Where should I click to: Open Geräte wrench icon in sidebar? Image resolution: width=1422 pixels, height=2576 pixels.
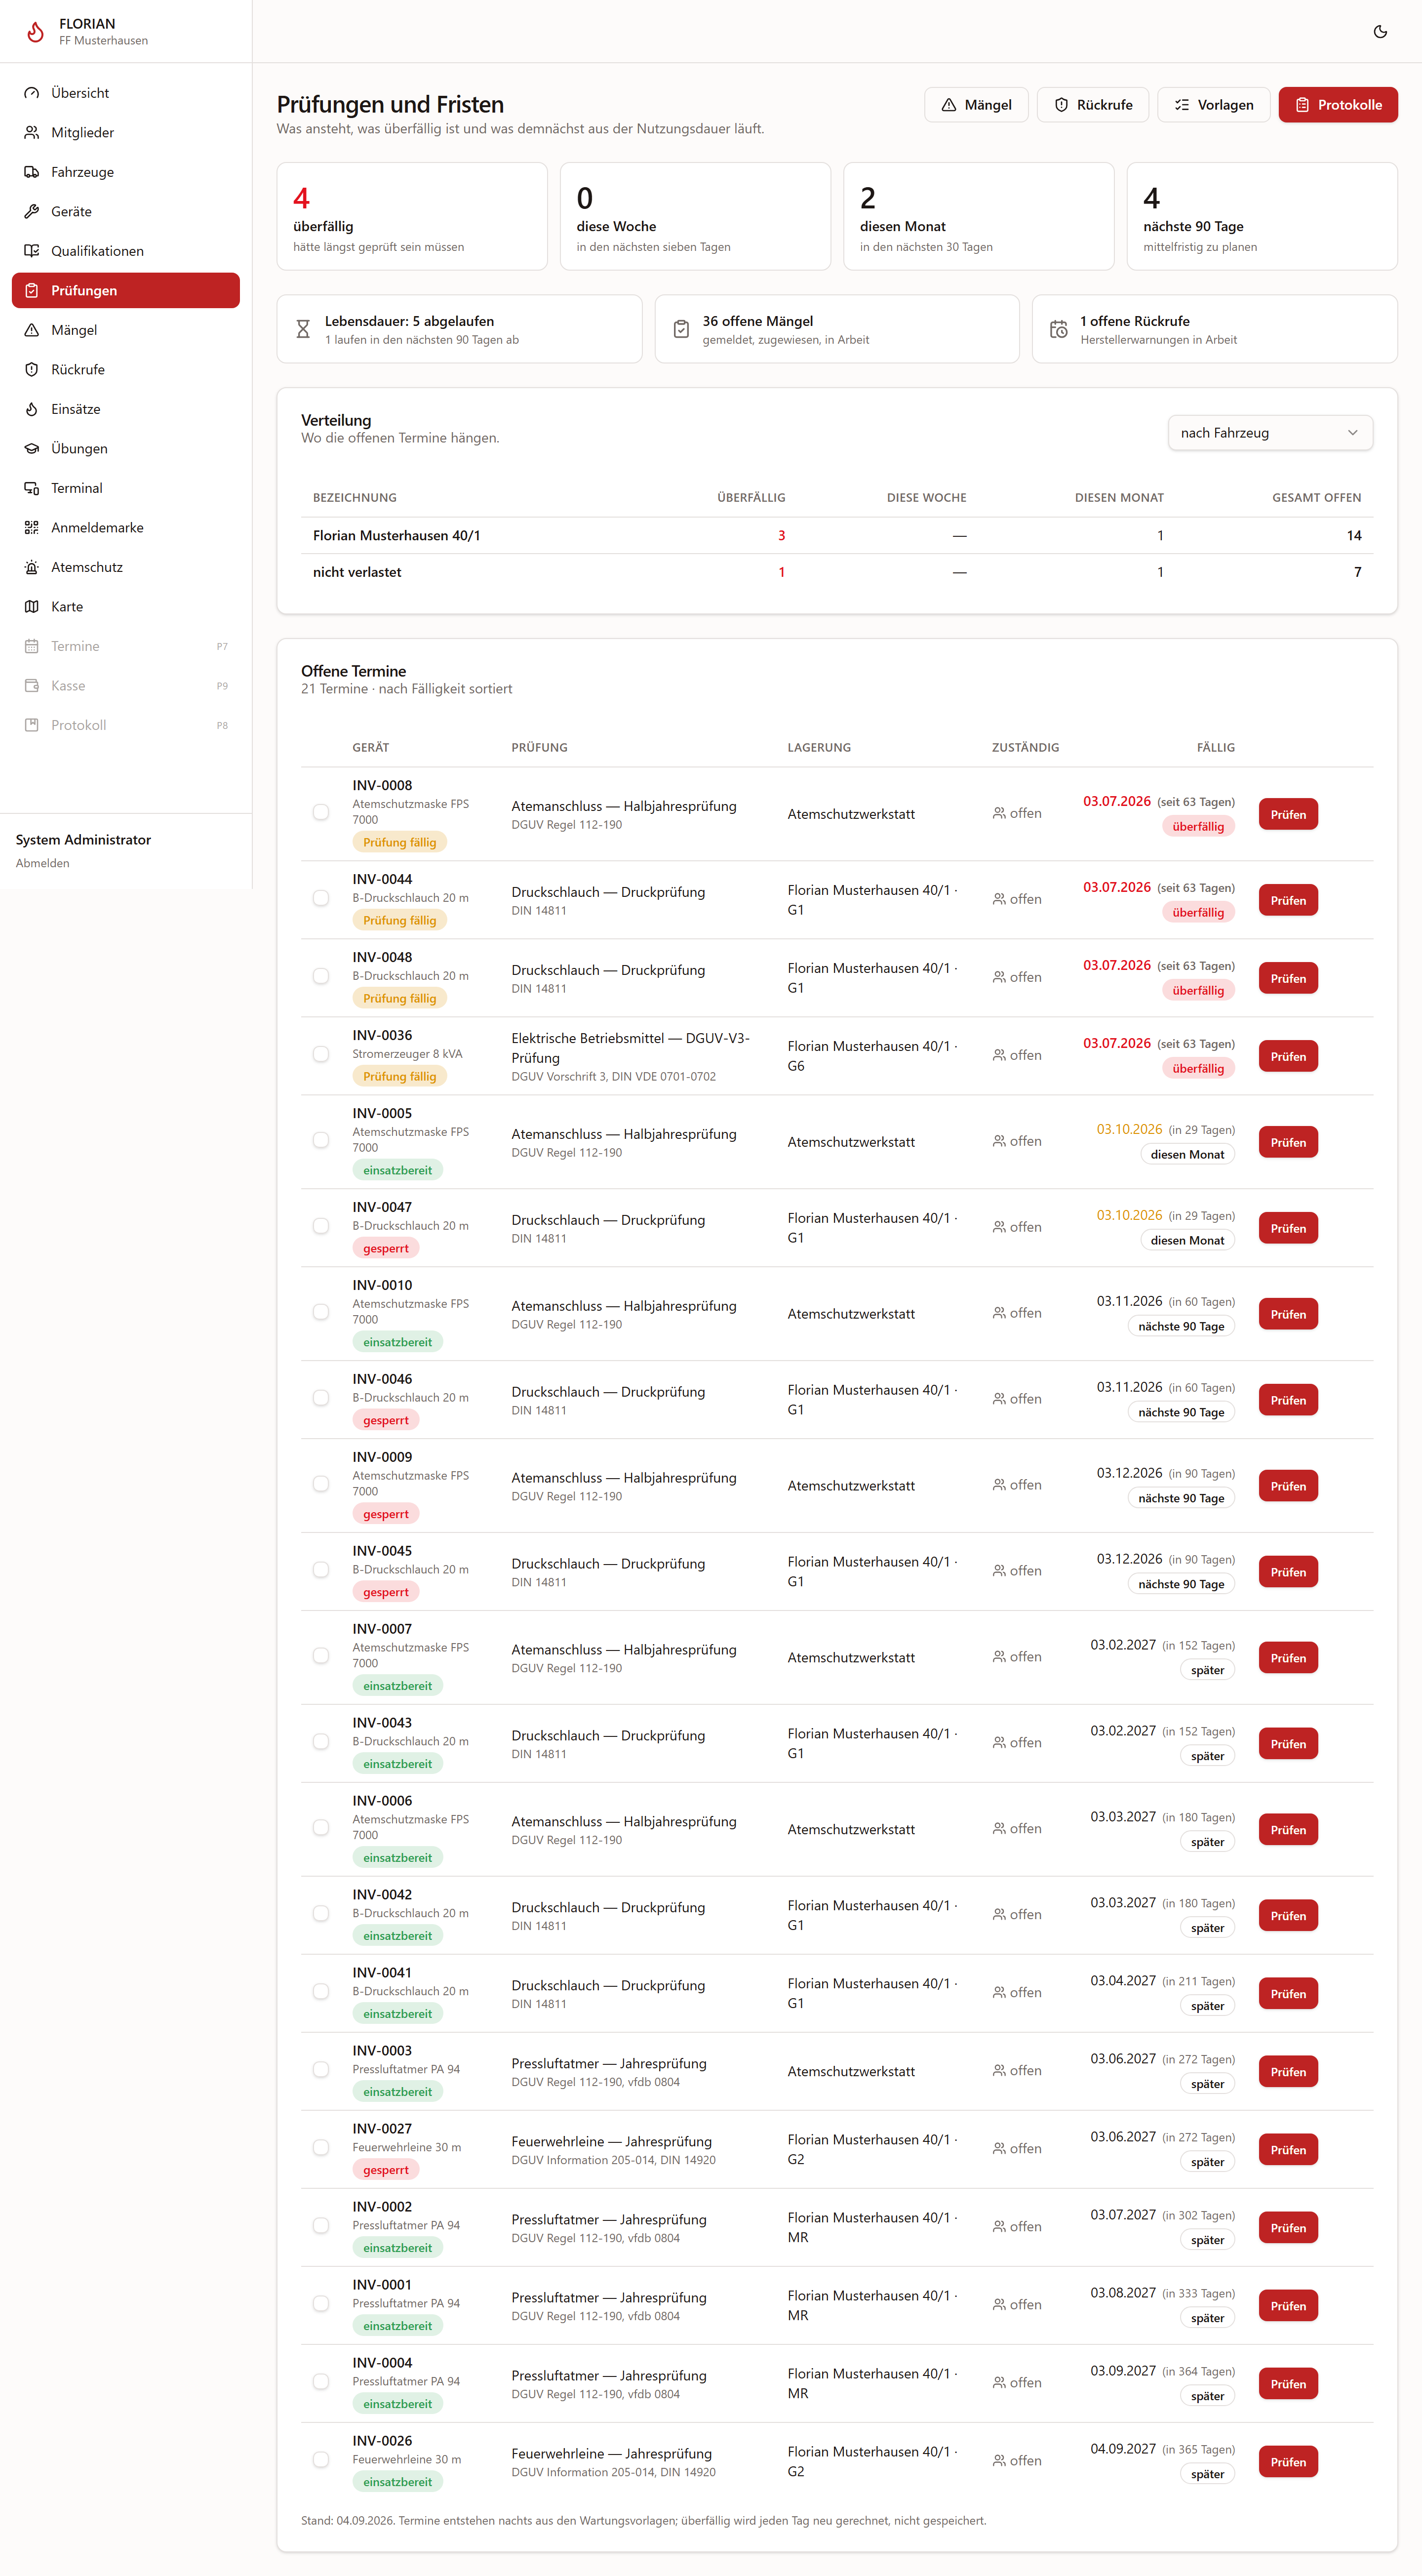[32, 211]
